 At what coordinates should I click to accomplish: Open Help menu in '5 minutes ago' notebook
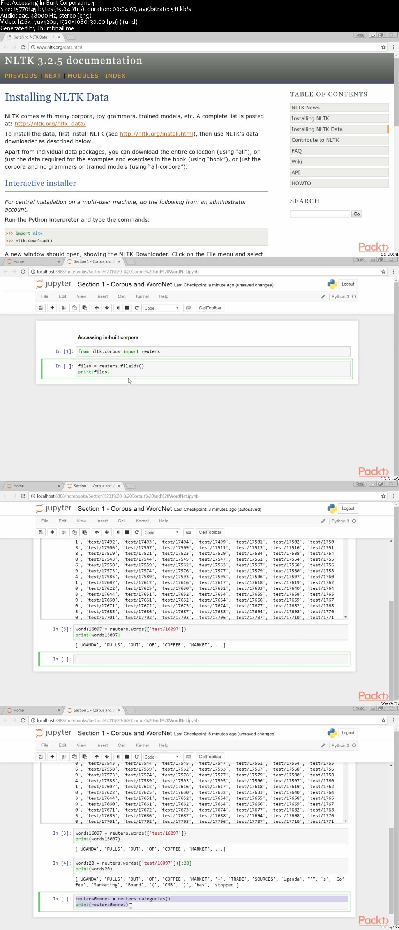coord(164,745)
